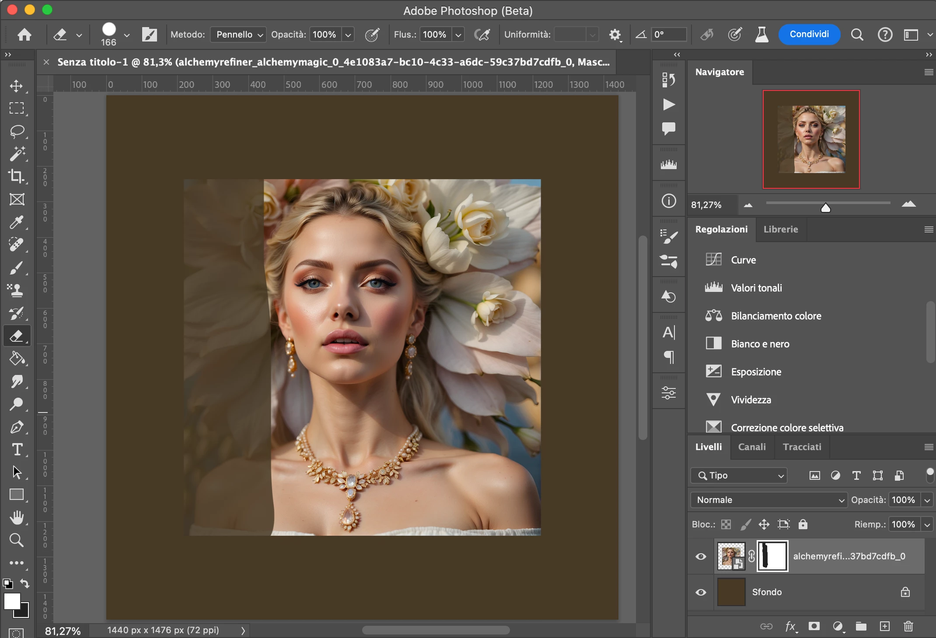Add a Curve adjustment

click(x=743, y=260)
